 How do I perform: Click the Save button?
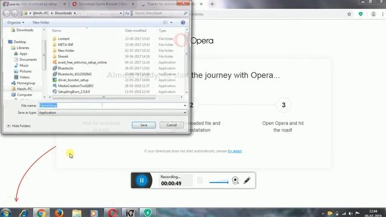[x=144, y=125]
